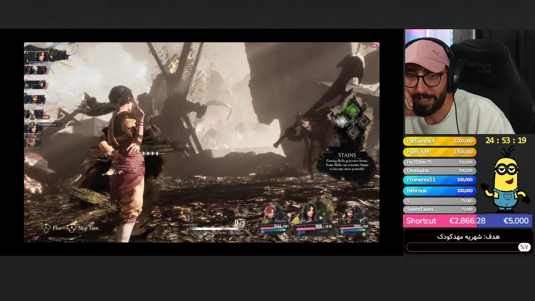
Task: Click the Flee label
Action: click(x=57, y=228)
